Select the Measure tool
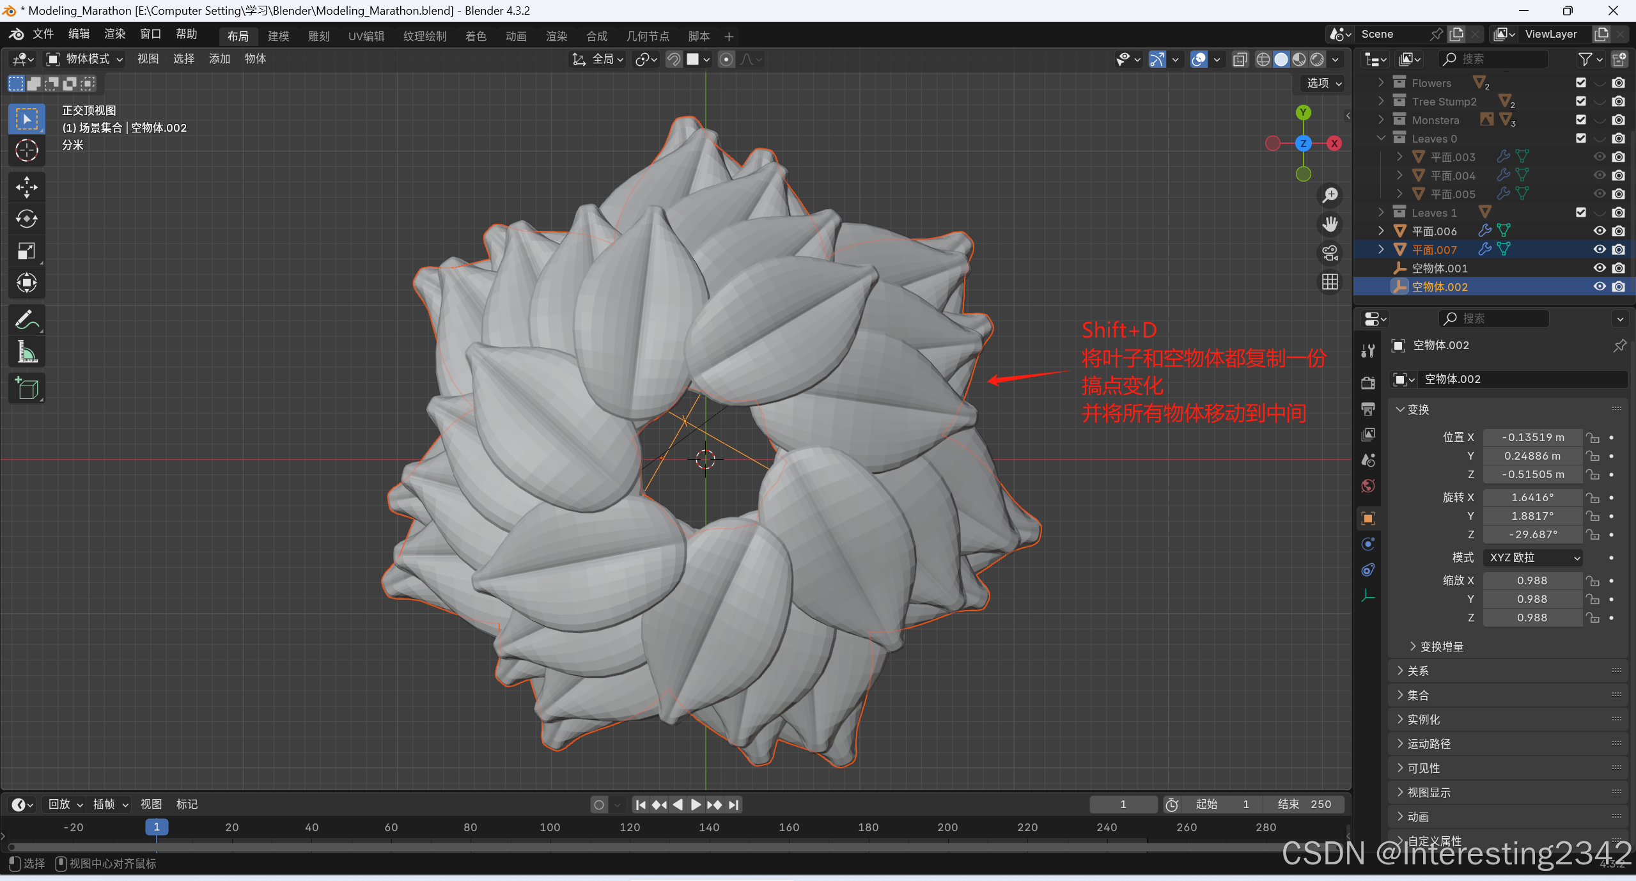Viewport: 1636px width, 881px height. coord(26,352)
